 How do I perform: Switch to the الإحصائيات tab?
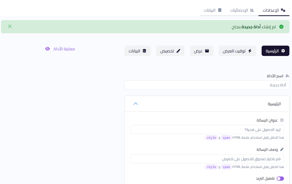point(242,10)
